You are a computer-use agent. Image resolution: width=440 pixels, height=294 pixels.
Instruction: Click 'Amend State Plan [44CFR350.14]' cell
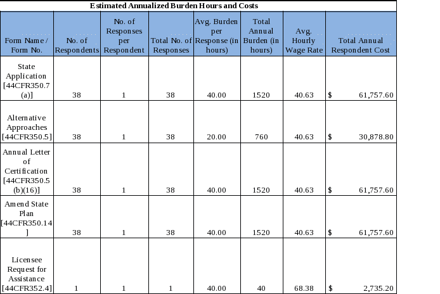pos(27,217)
